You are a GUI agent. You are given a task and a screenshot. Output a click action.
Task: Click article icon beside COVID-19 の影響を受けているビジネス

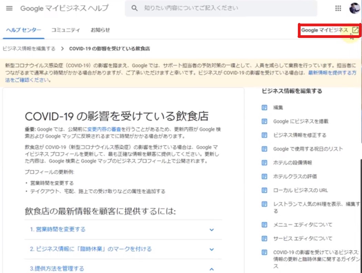264,252
